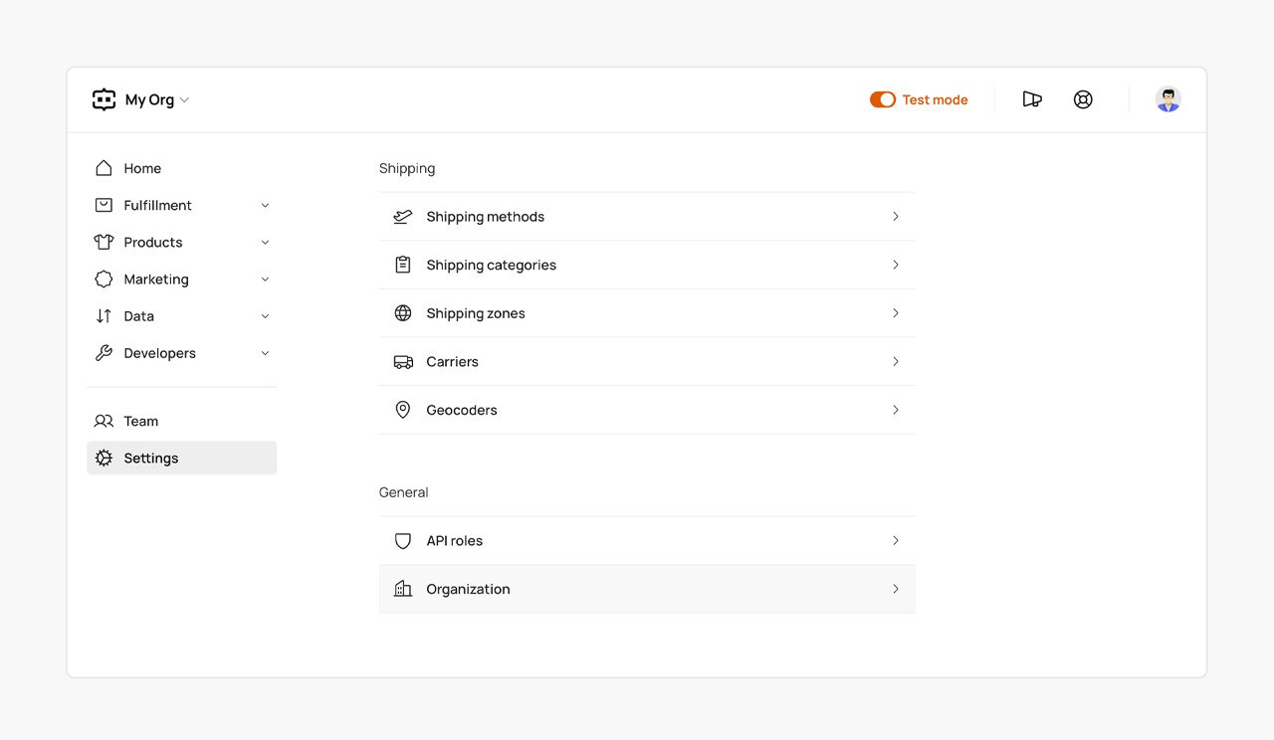Image resolution: width=1274 pixels, height=740 pixels.
Task: Expand the Developers sidebar chevron
Action: tap(265, 353)
